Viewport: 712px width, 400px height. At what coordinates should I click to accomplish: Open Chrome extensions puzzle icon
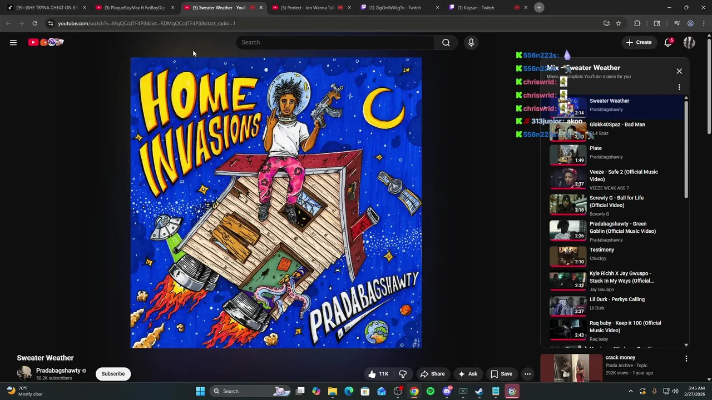pos(637,23)
